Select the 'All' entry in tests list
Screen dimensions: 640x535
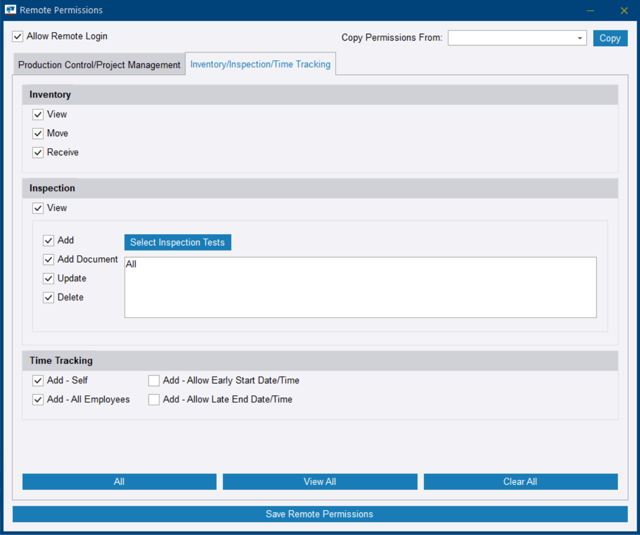tap(131, 264)
